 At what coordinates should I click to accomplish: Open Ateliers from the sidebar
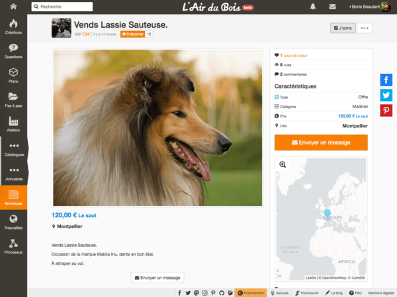point(13,123)
